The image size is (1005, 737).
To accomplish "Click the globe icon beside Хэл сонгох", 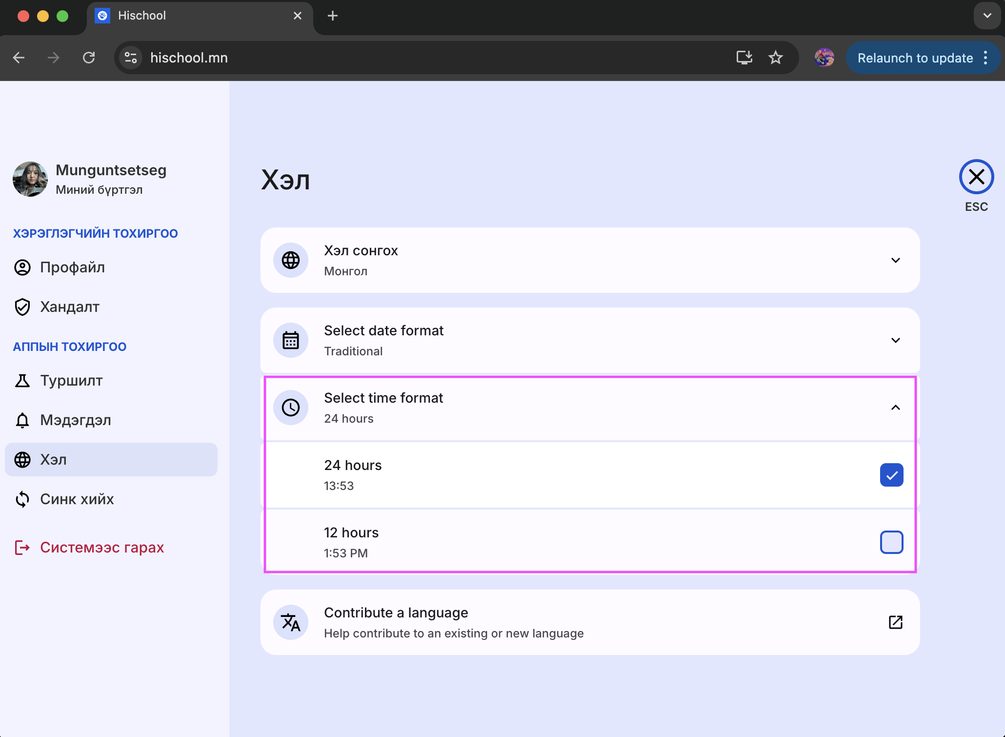I will click(x=291, y=260).
